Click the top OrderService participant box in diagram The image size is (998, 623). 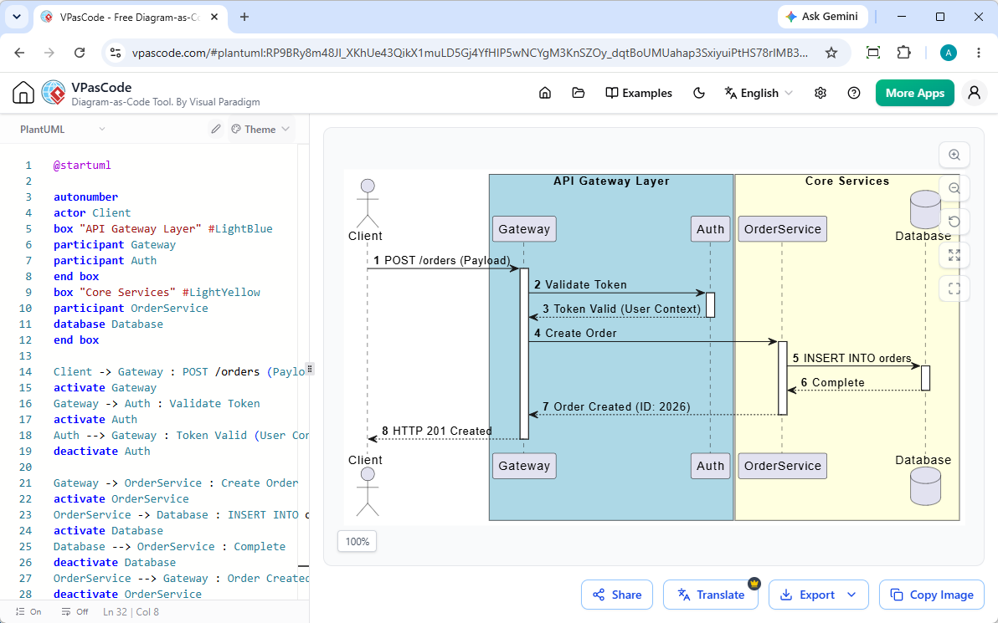(782, 229)
